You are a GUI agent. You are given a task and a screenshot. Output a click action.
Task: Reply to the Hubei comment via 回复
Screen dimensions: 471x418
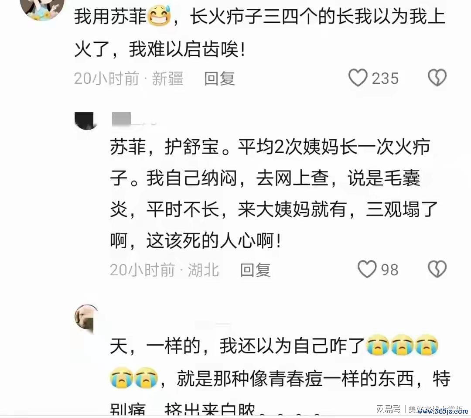click(255, 270)
